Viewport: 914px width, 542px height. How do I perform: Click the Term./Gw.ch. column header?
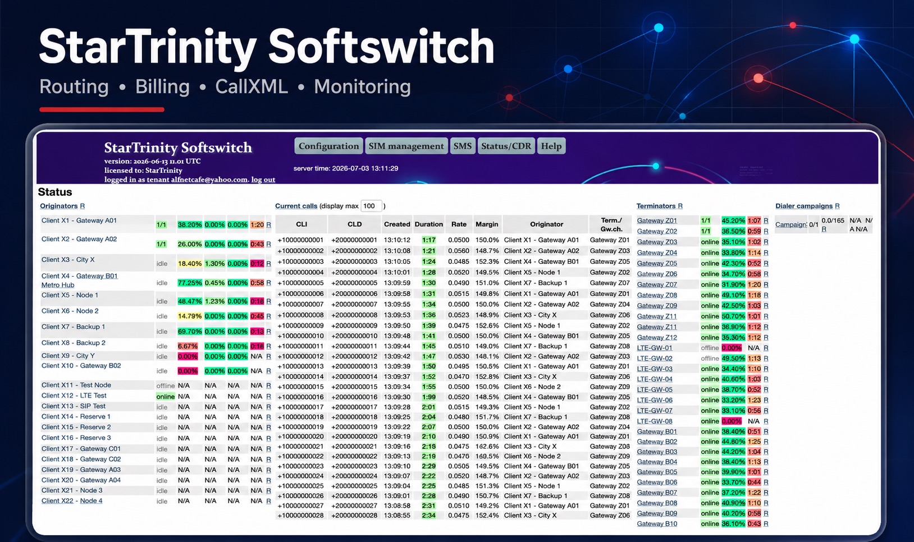click(x=611, y=224)
